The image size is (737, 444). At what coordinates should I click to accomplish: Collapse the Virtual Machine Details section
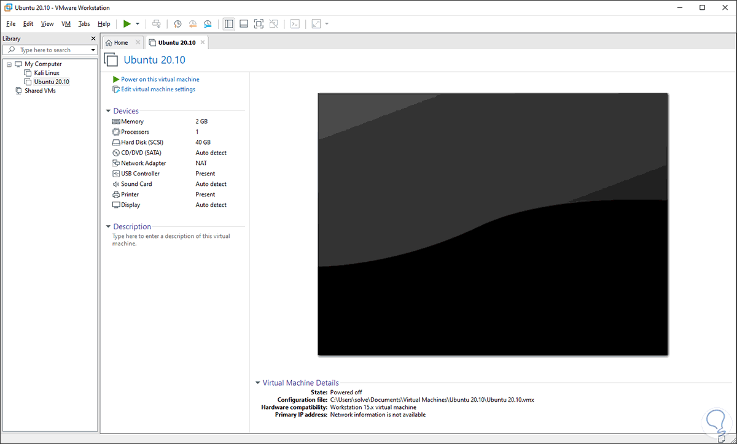pyautogui.click(x=258, y=383)
